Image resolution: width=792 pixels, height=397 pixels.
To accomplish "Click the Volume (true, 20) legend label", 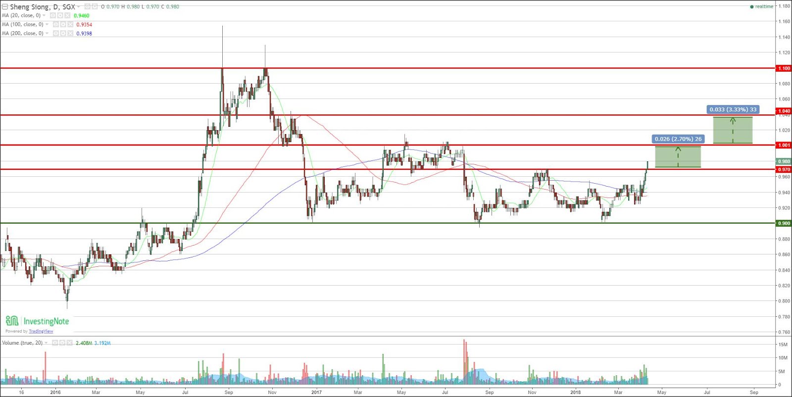I will pyautogui.click(x=22, y=343).
